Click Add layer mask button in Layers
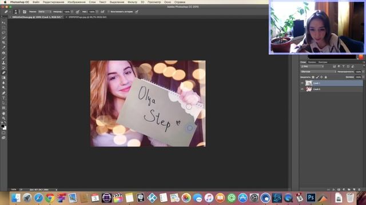 339,190
